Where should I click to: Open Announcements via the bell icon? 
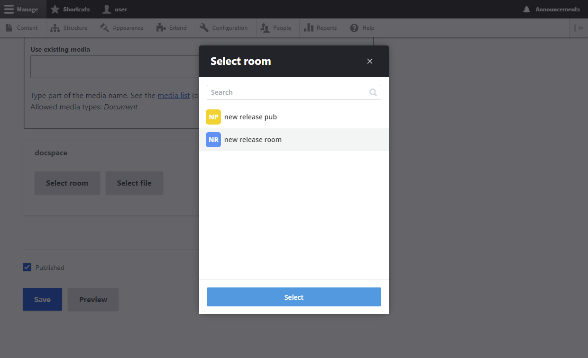(526, 9)
